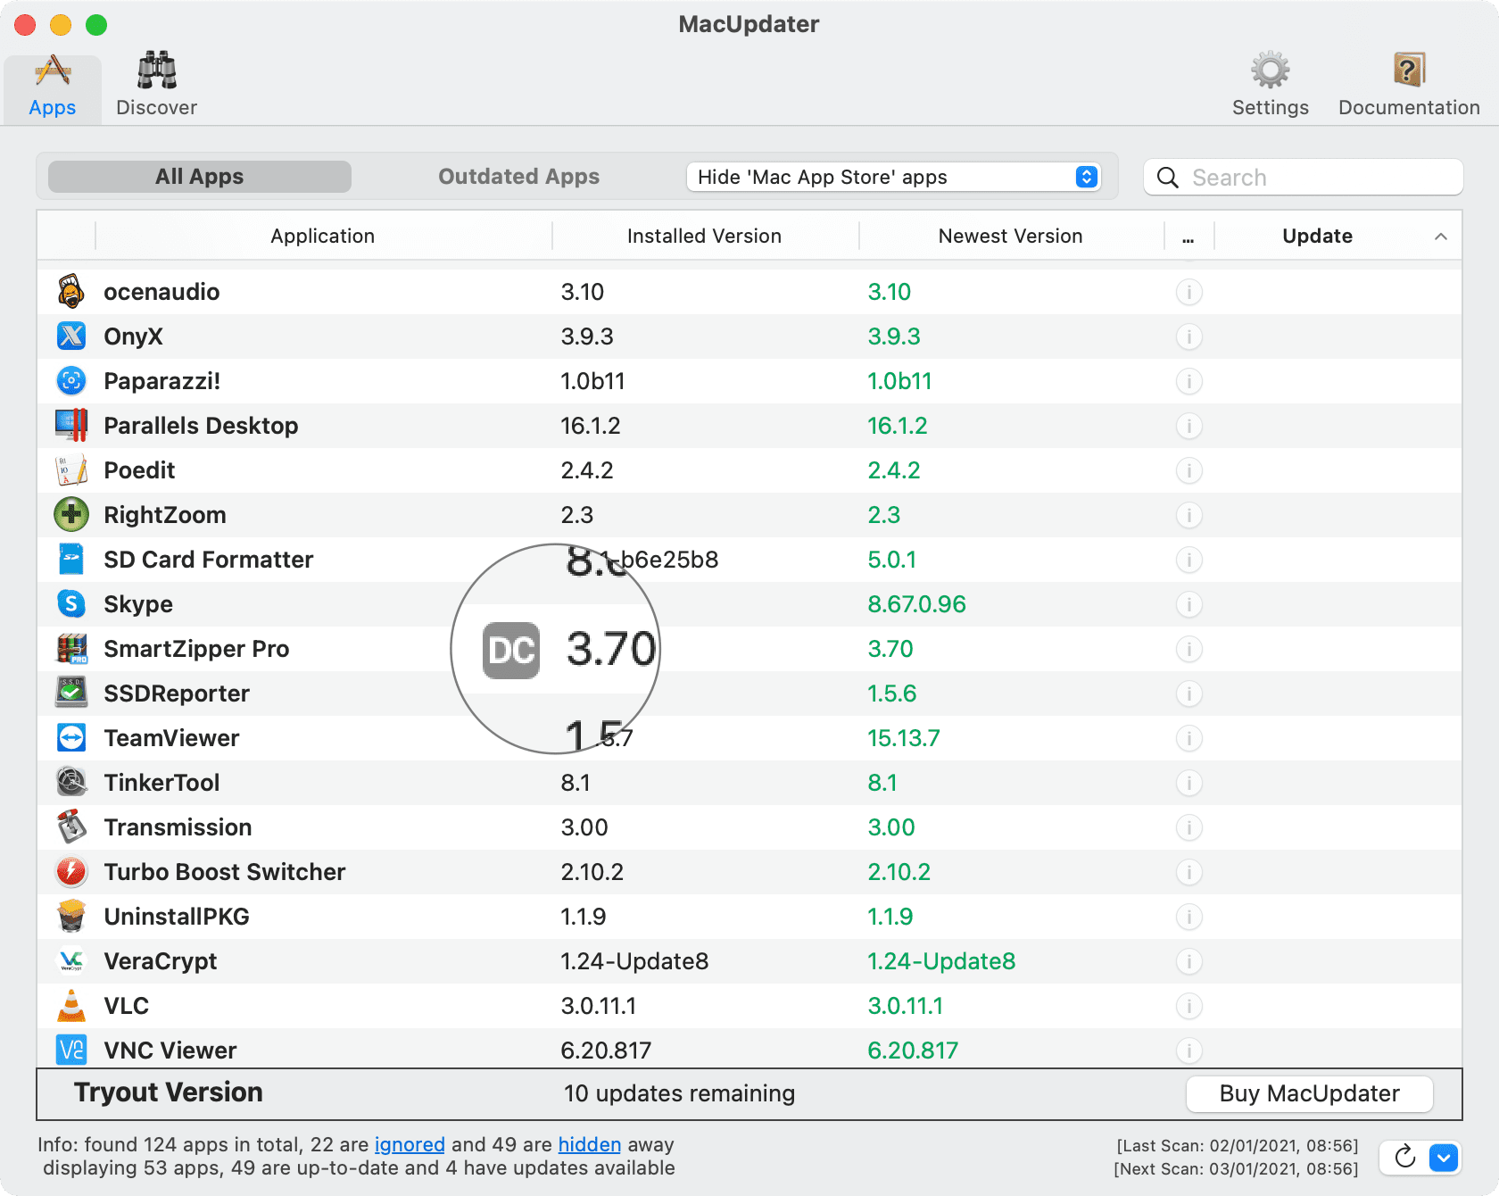This screenshot has height=1196, width=1499.
Task: Show info for Skype
Action: [1189, 604]
